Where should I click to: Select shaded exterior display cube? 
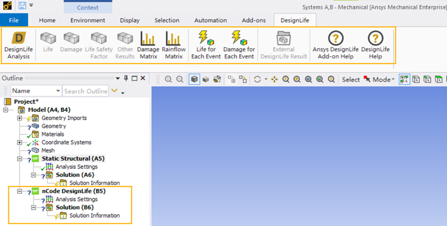[206, 79]
